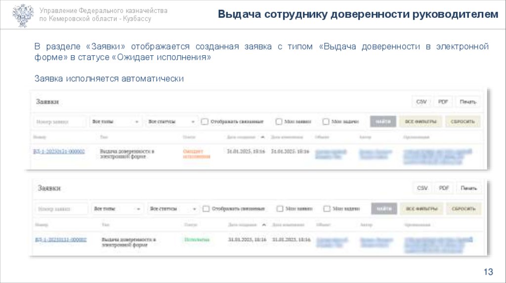Click Номер заявки field in the Исполнена panel
This screenshot has height=283, width=506.
click(x=61, y=209)
